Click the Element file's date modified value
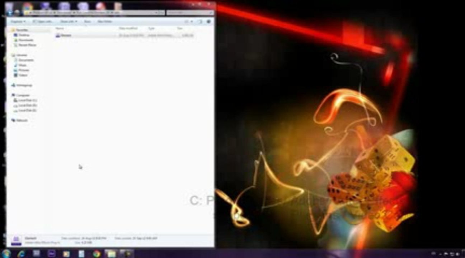The width and height of the screenshot is (465, 258). click(131, 35)
